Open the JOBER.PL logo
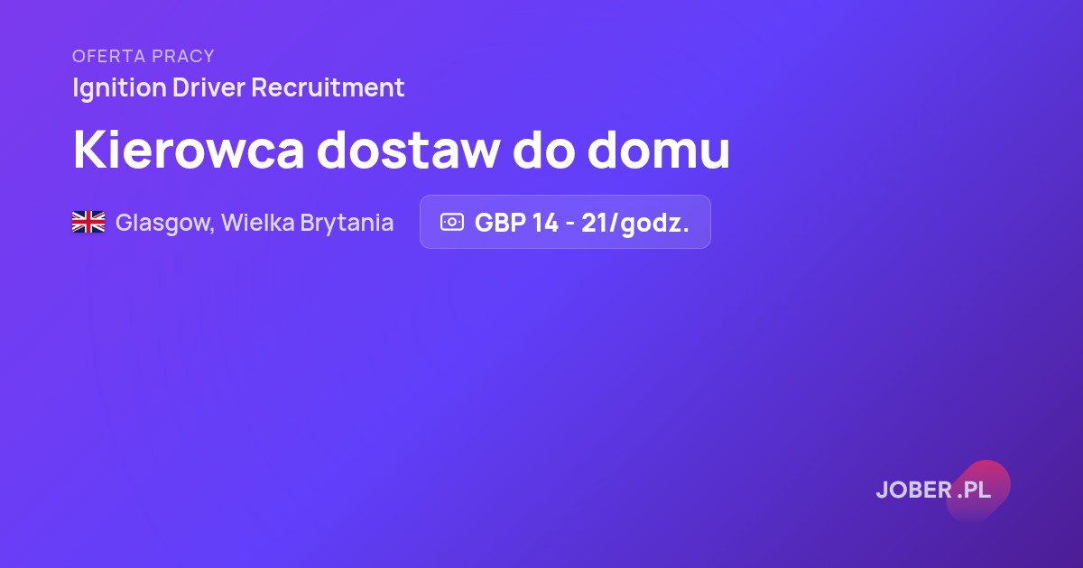Viewport: 1083px width, 568px height. pos(933,490)
